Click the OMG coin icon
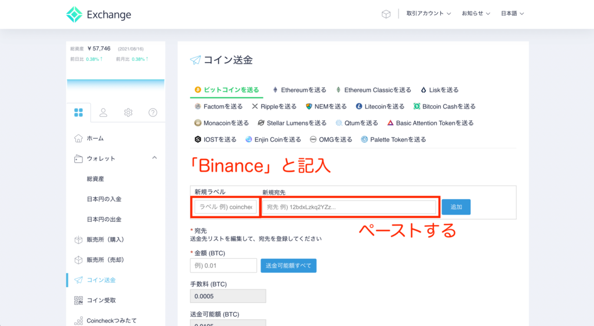 click(313, 139)
